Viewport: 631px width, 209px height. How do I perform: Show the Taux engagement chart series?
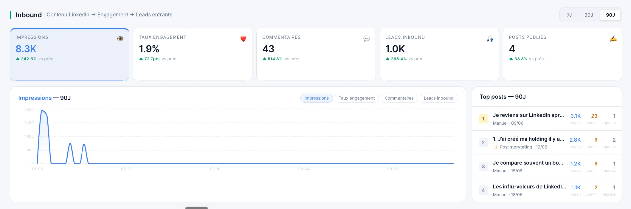357,98
